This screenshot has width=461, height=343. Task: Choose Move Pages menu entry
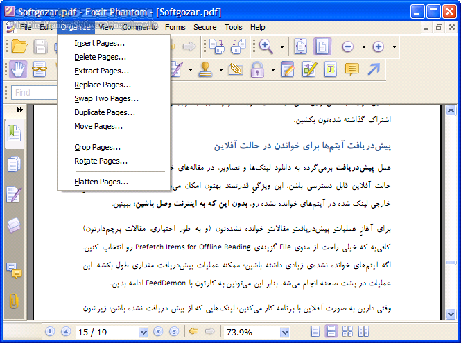click(x=114, y=126)
